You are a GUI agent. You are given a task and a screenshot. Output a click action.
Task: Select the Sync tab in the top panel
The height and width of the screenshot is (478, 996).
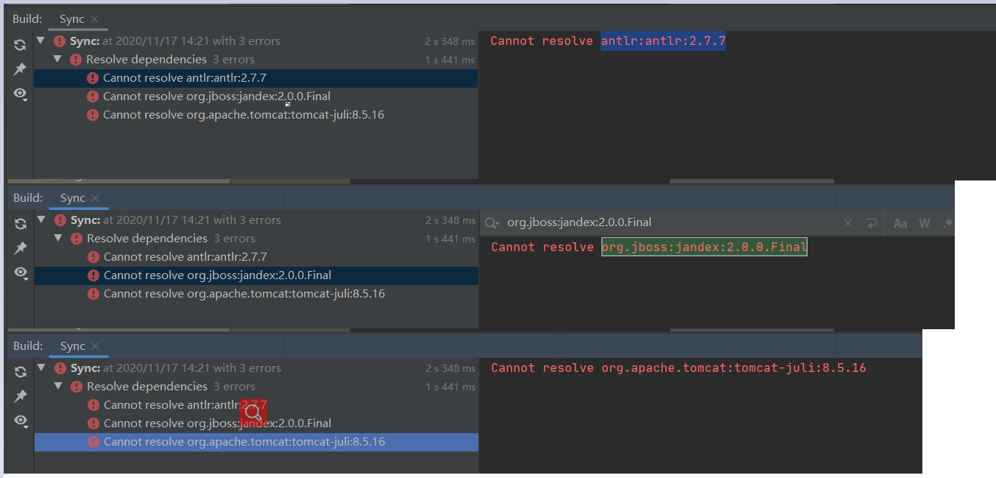pos(72,19)
